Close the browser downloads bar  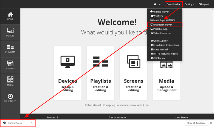pyautogui.click(x=211, y=123)
